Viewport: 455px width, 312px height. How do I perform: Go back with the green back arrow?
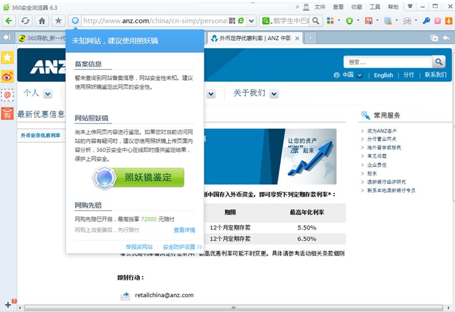tap(9, 21)
